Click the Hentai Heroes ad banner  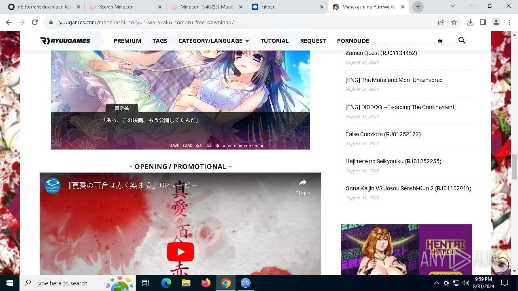406,249
